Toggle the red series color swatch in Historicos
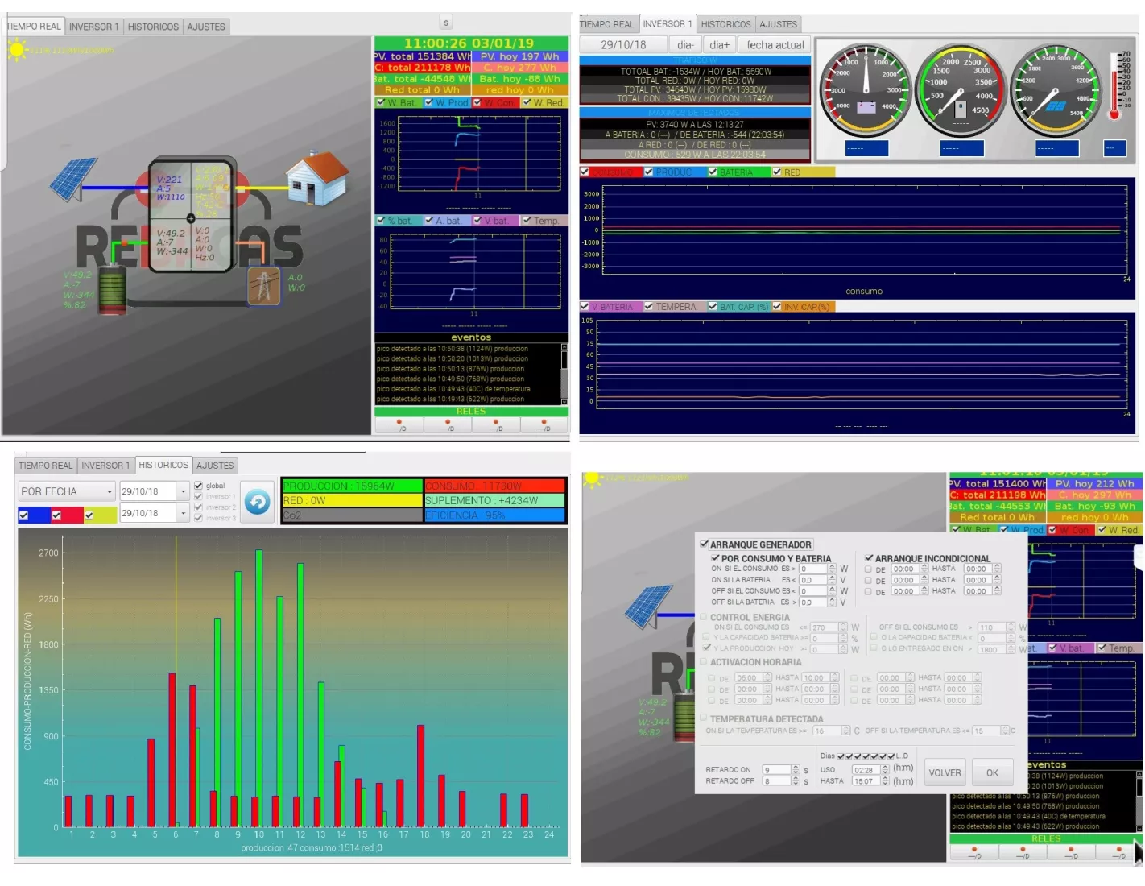The height and width of the screenshot is (886, 1145). [x=67, y=515]
